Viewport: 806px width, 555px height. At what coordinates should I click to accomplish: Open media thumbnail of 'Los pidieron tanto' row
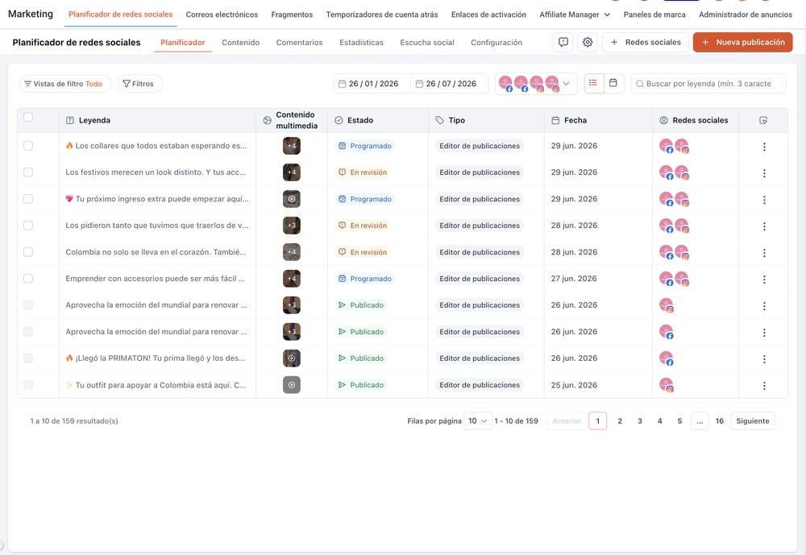[x=292, y=225]
